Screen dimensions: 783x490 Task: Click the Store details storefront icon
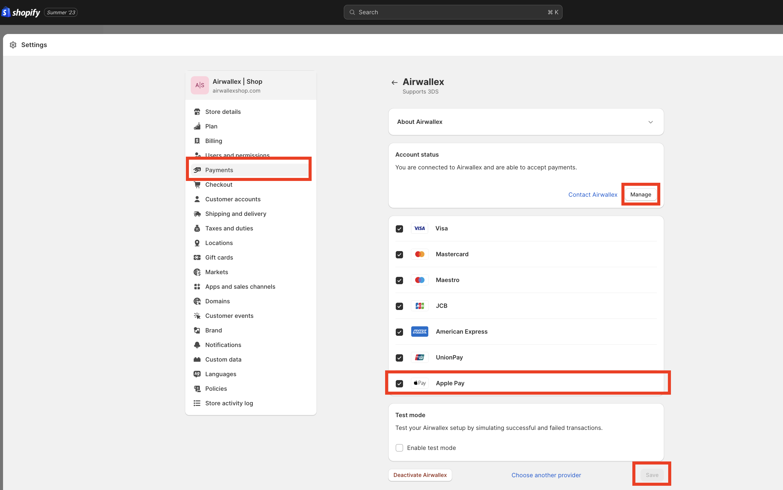(x=197, y=112)
